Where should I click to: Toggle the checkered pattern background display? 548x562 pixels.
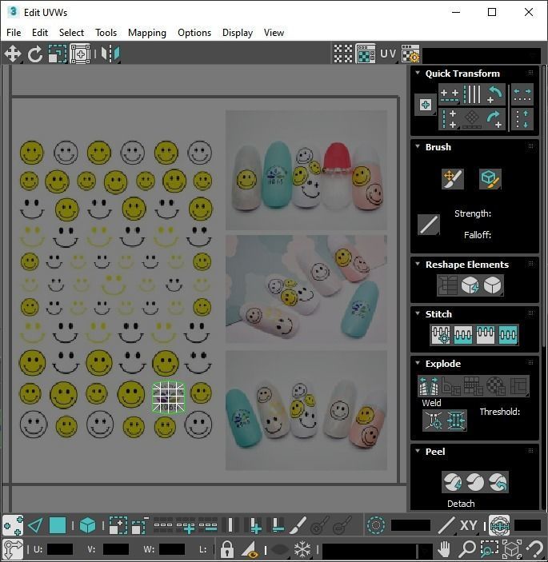click(x=343, y=54)
